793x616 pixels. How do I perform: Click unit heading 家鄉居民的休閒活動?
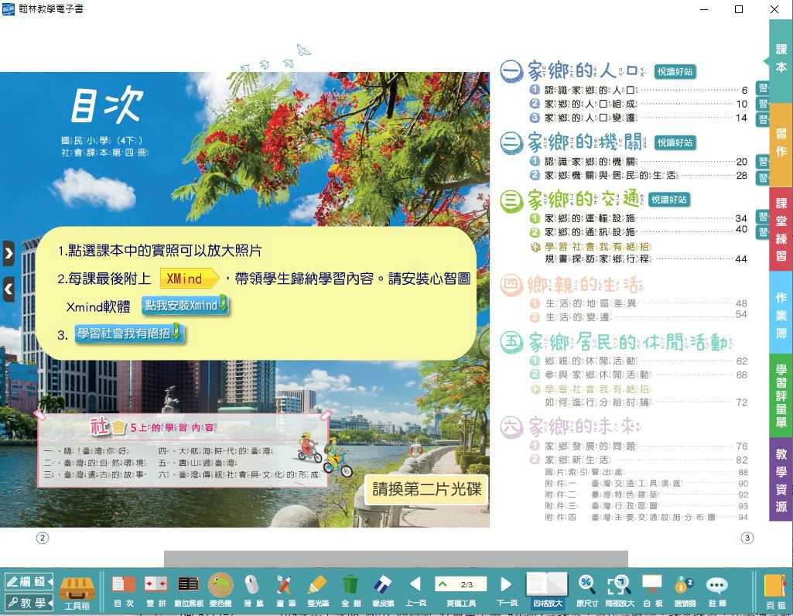(631, 342)
